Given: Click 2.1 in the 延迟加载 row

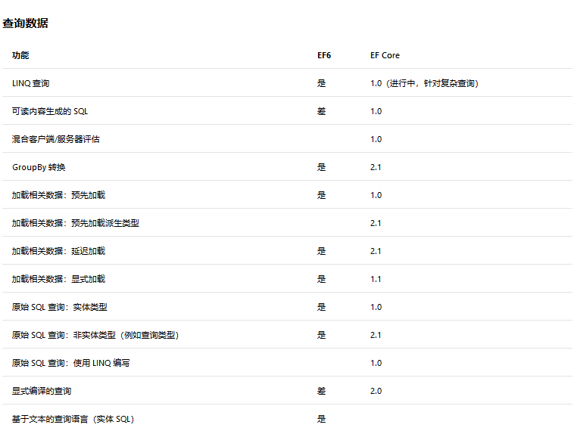Looking at the screenshot, I should (x=376, y=251).
